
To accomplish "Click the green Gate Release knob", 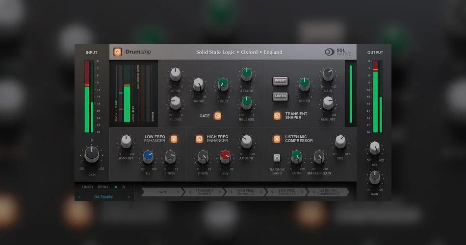I will pos(246,103).
